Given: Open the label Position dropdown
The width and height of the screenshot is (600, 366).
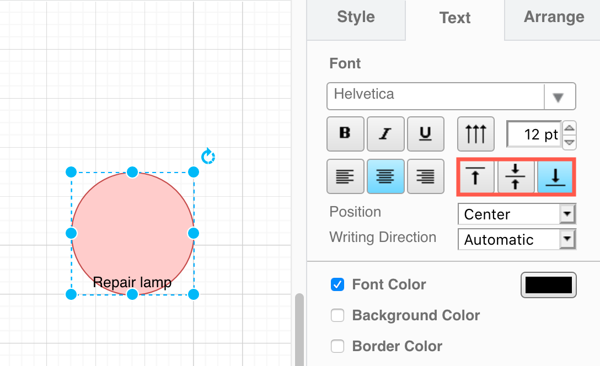Looking at the screenshot, I should (569, 214).
